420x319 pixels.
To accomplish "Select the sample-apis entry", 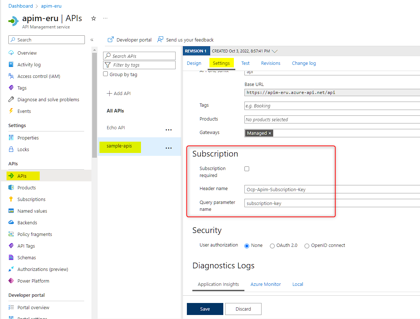I will [x=119, y=146].
